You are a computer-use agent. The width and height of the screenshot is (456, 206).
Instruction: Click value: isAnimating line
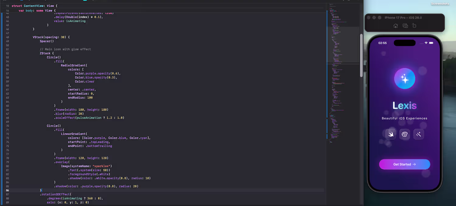click(x=70, y=21)
